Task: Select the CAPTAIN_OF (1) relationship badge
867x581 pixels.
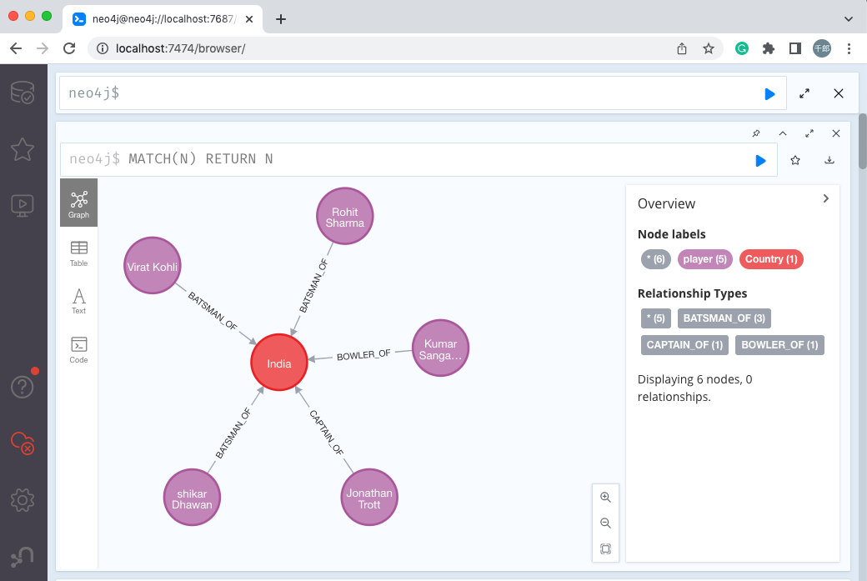Action: (x=684, y=345)
